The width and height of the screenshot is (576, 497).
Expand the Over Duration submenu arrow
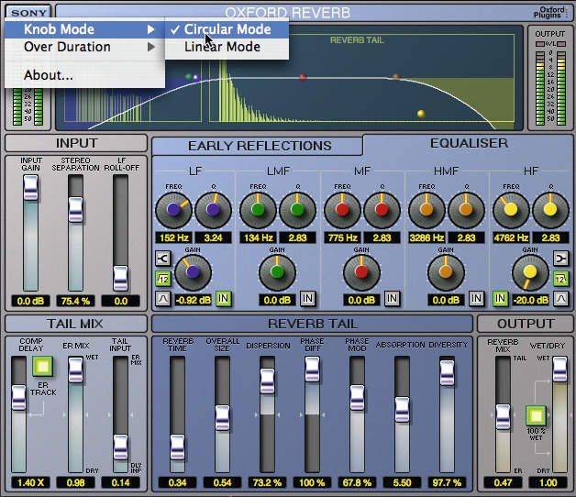(x=151, y=47)
